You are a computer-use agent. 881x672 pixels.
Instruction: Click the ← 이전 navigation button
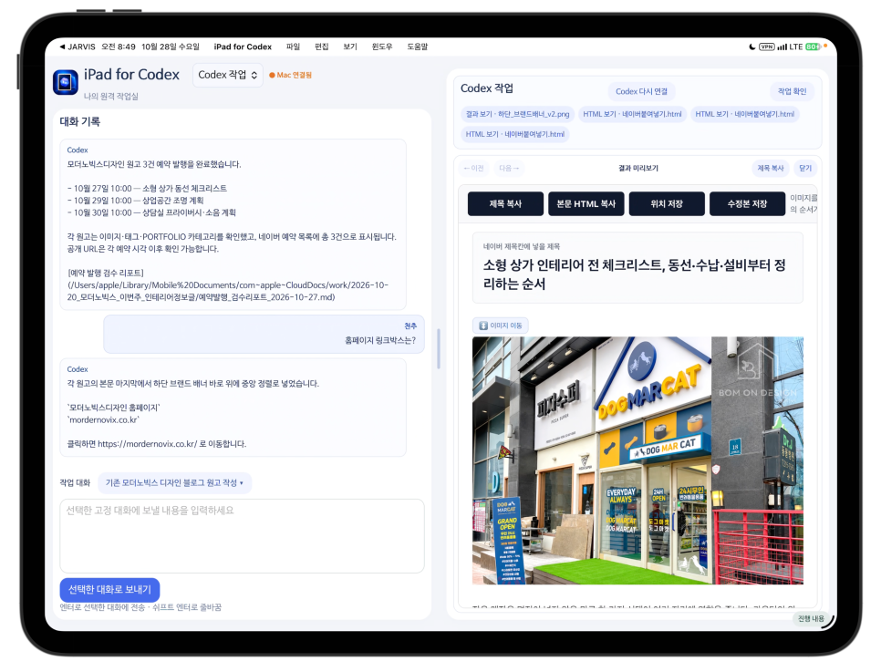(x=473, y=168)
